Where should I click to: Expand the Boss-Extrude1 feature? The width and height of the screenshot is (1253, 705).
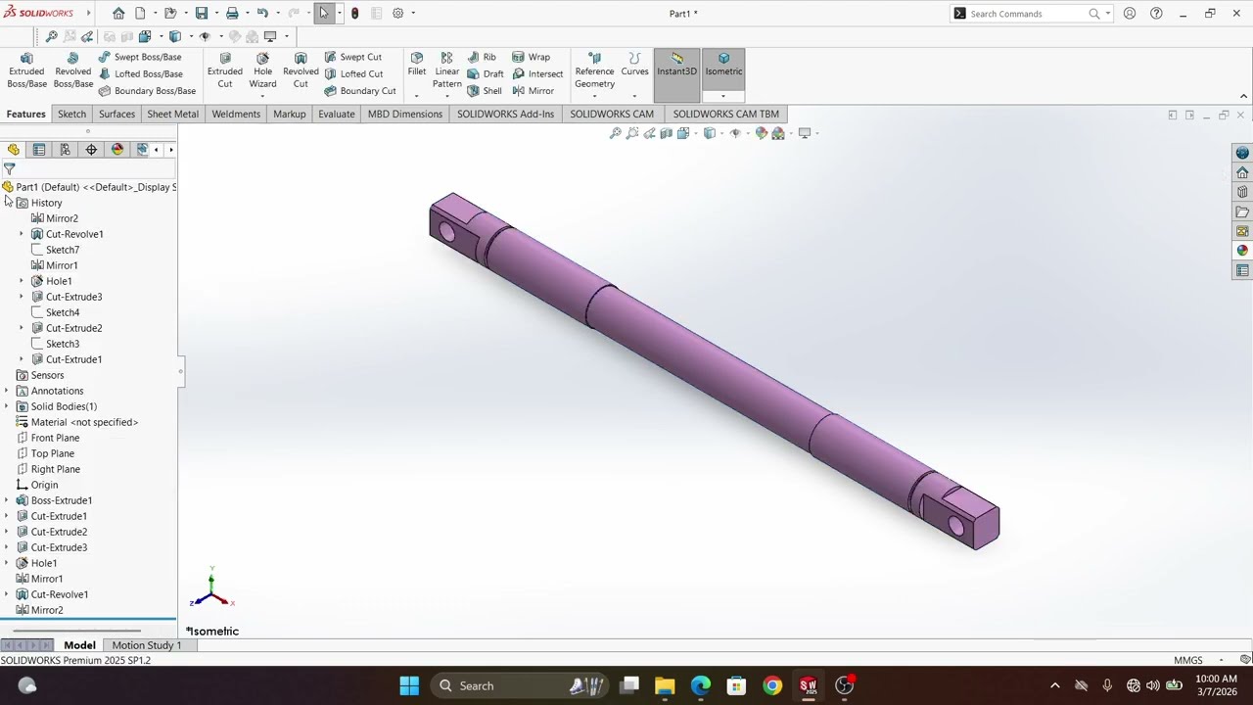[x=7, y=500]
